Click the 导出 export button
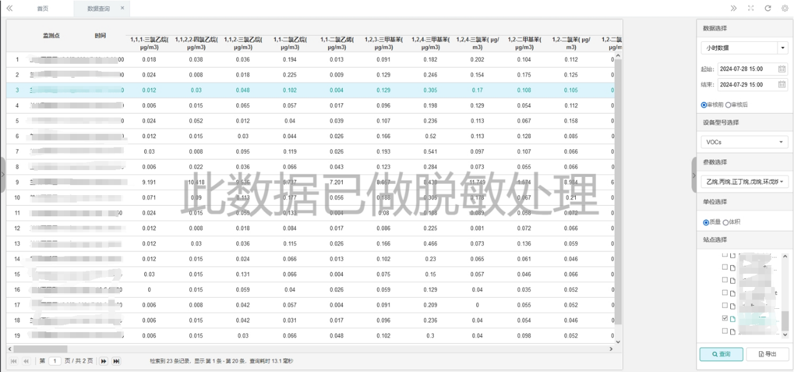The image size is (794, 372). click(767, 354)
